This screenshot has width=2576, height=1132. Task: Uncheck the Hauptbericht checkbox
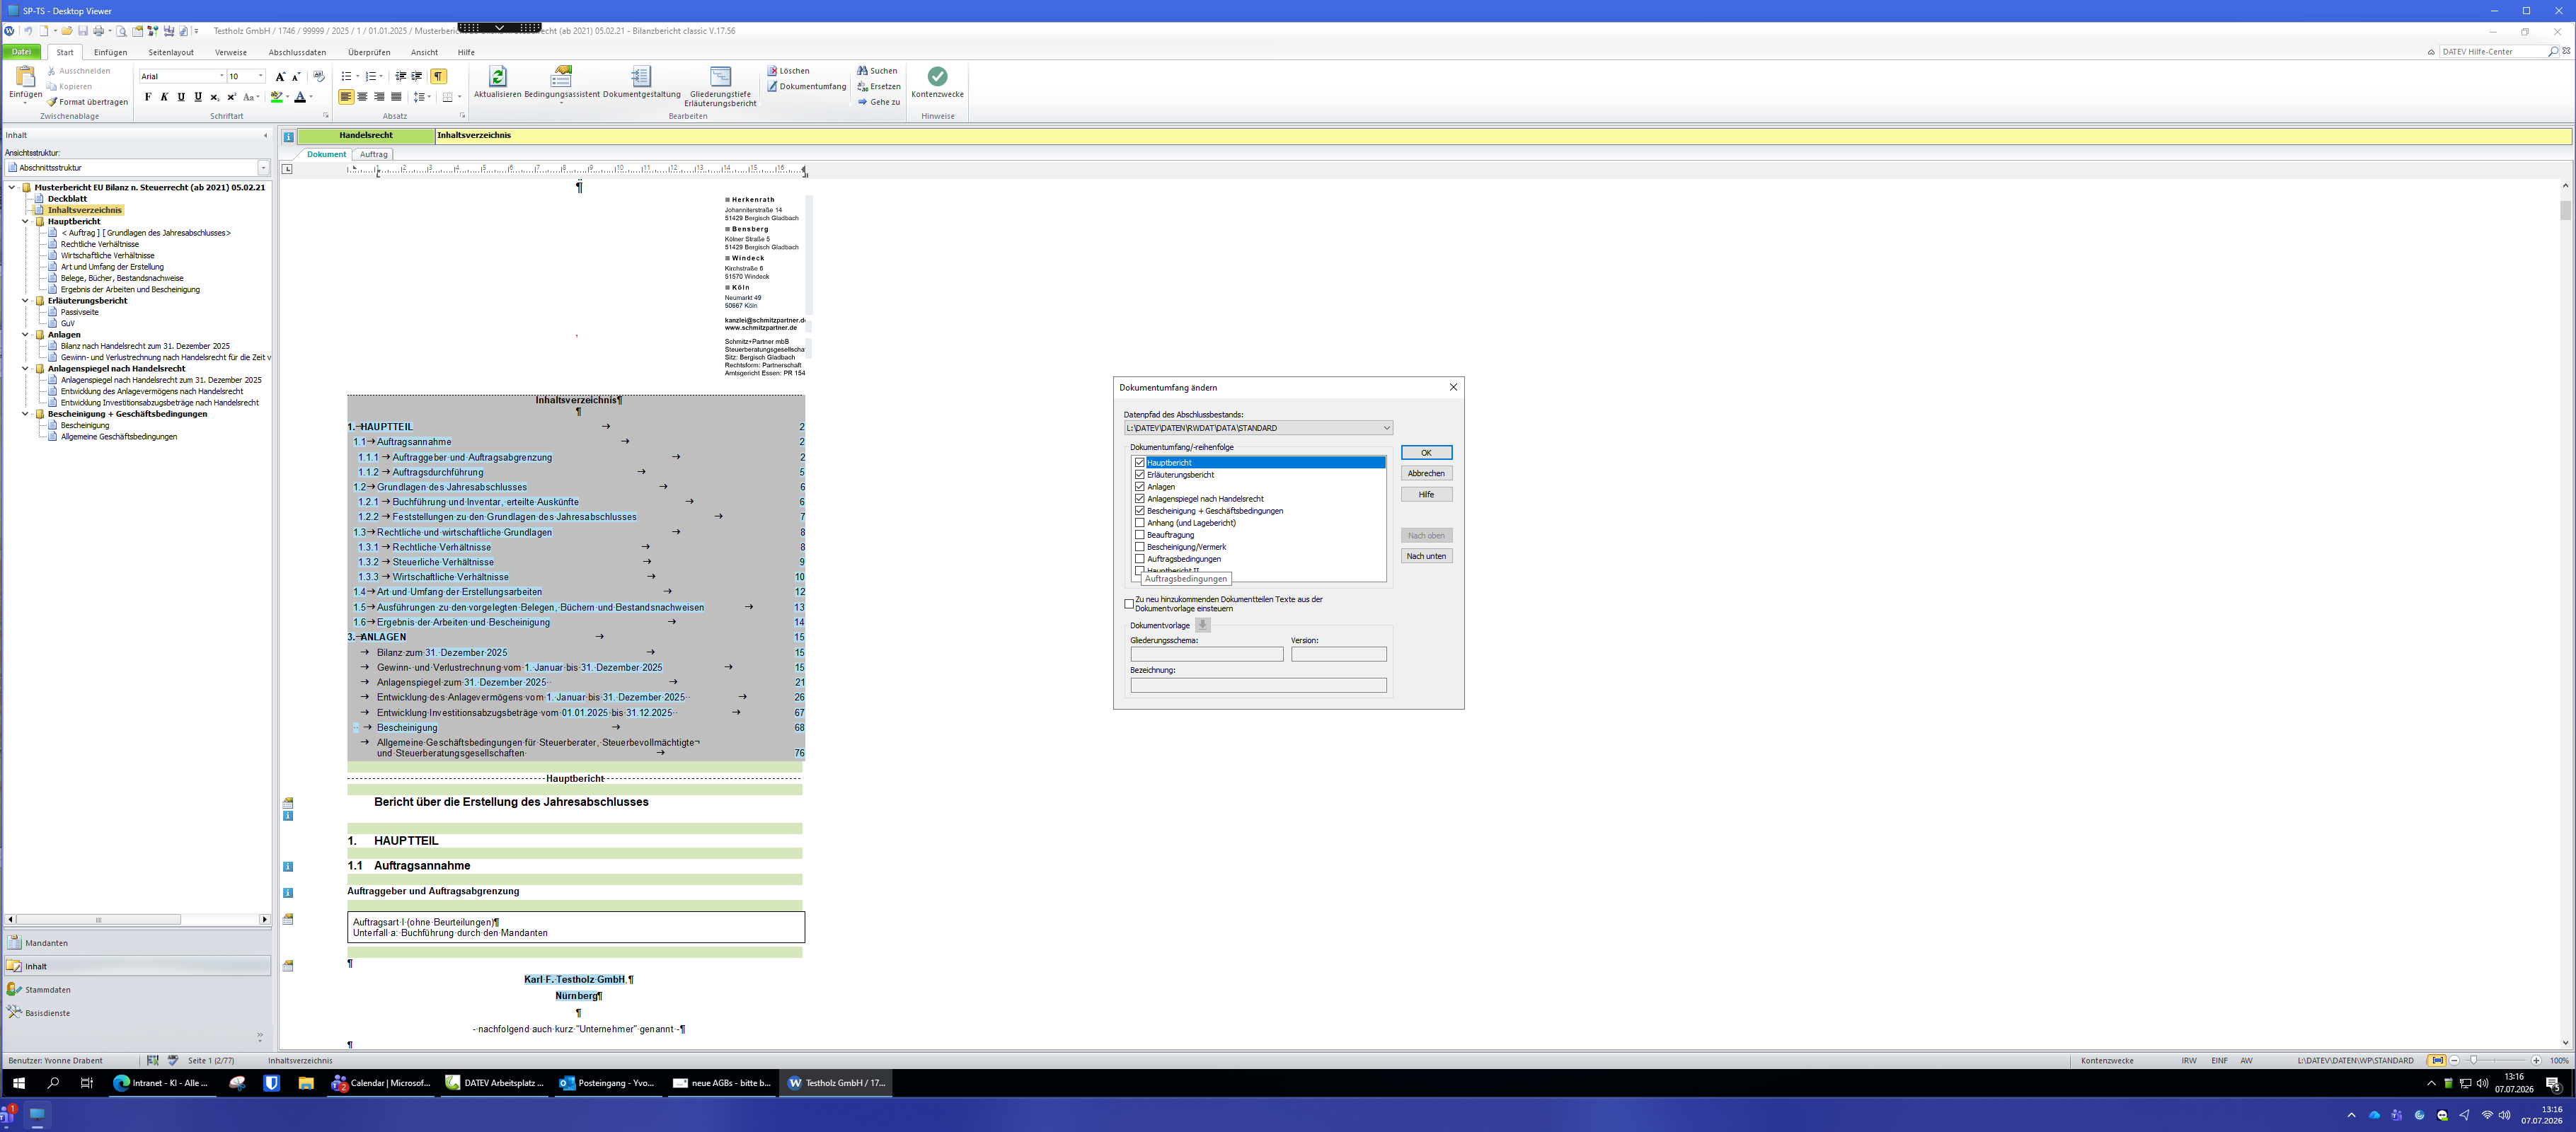coord(1140,463)
